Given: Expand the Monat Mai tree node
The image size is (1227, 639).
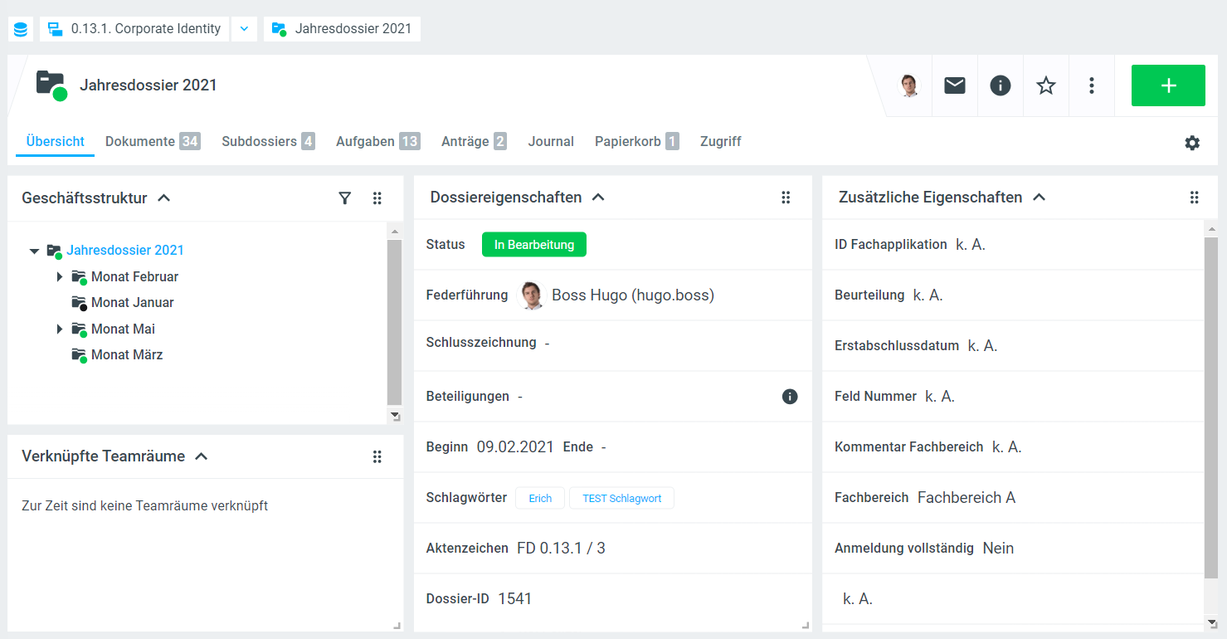Looking at the screenshot, I should tap(60, 329).
